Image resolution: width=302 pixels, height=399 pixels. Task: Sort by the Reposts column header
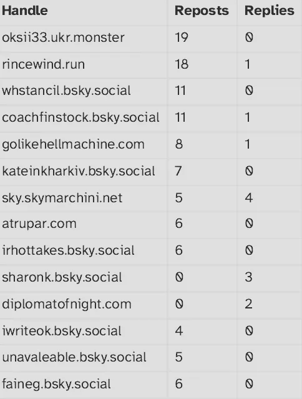[x=202, y=11]
